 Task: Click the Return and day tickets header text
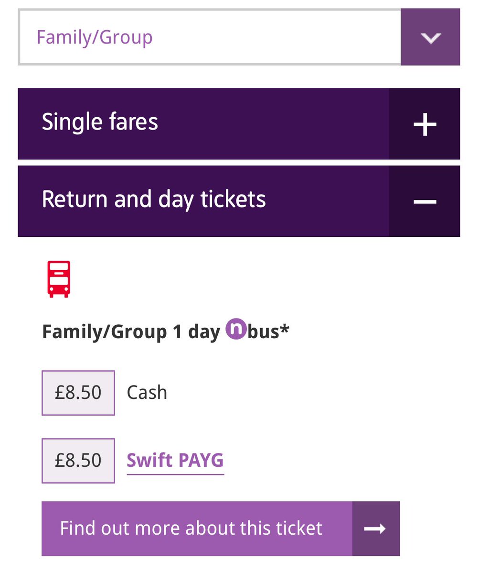(154, 199)
